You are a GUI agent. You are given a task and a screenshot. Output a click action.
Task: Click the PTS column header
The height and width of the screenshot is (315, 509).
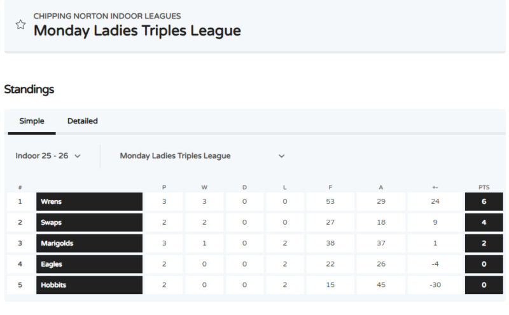tap(484, 187)
